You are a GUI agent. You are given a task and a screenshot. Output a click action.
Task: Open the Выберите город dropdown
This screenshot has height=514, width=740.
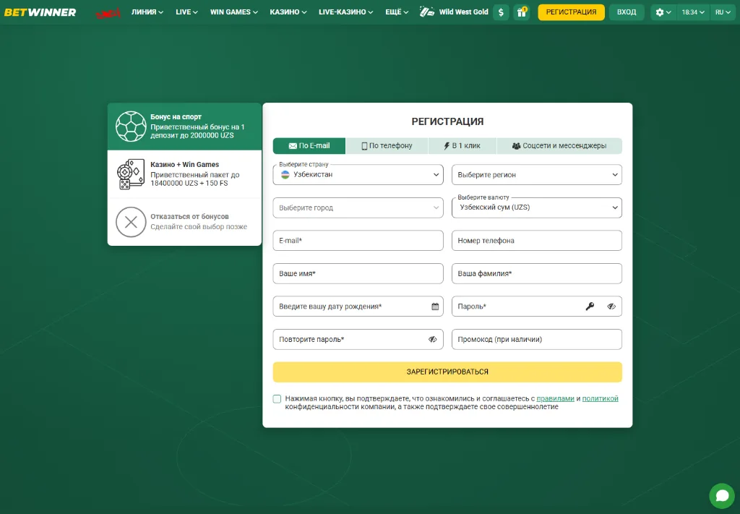358,207
